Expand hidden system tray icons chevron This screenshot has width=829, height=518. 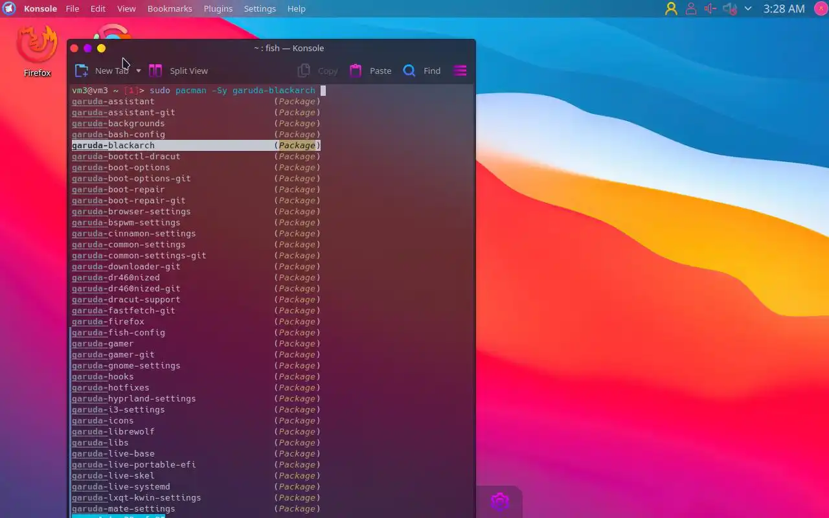[748, 8]
